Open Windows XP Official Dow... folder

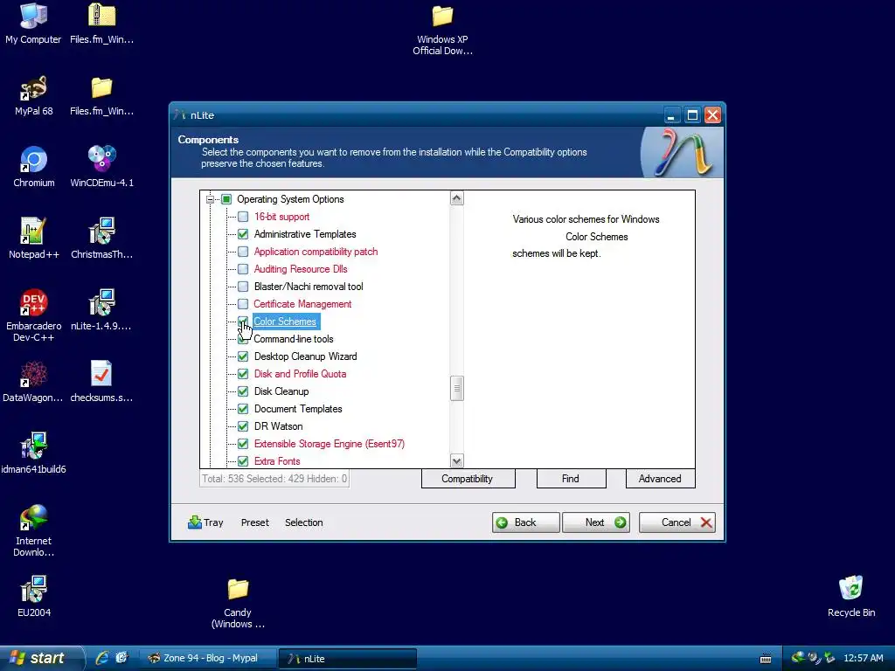442,30
